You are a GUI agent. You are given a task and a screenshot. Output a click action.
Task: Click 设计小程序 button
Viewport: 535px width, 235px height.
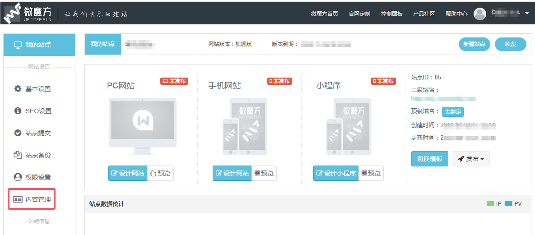336,173
